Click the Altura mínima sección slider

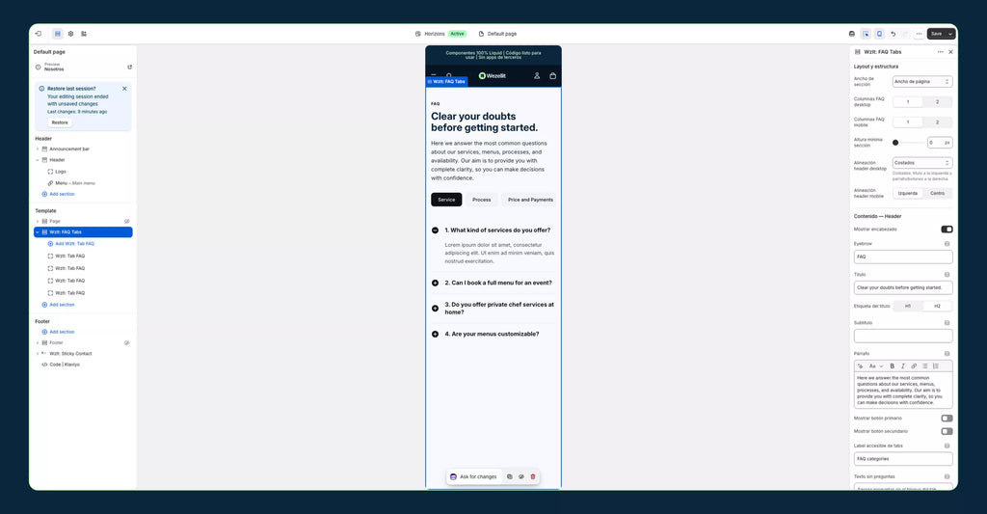[908, 143]
